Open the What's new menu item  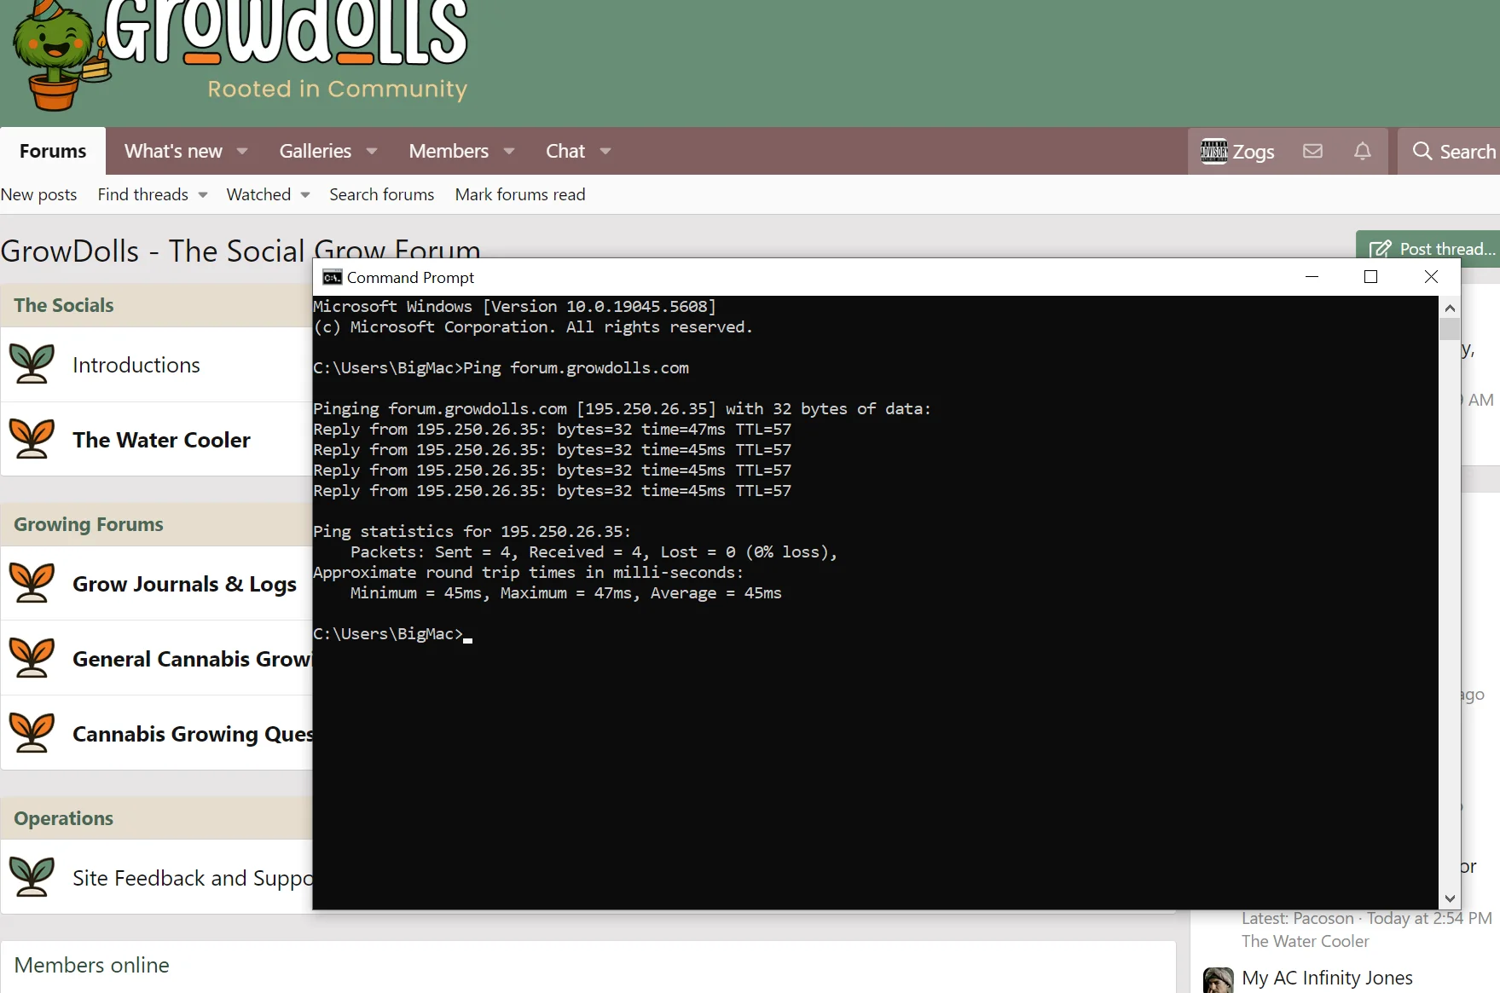click(173, 151)
